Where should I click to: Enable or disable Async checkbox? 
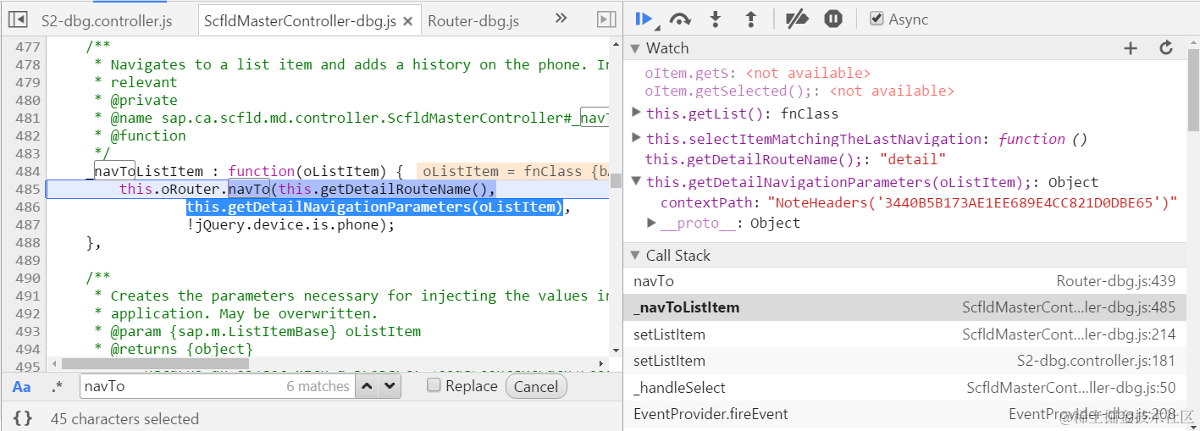pos(877,19)
